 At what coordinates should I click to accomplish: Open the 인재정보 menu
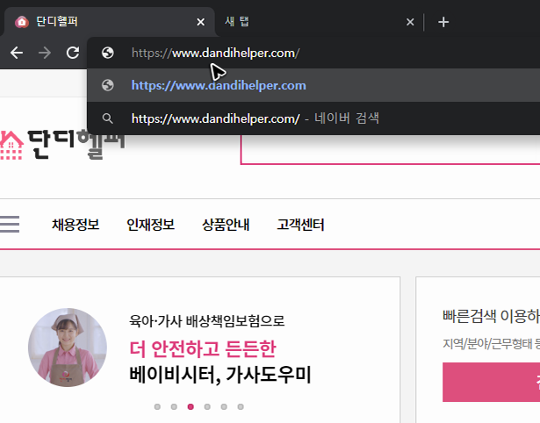[x=150, y=225]
